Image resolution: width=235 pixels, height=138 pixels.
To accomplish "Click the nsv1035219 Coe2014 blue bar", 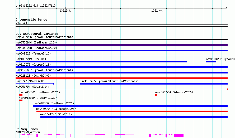I will coord(101,62).
